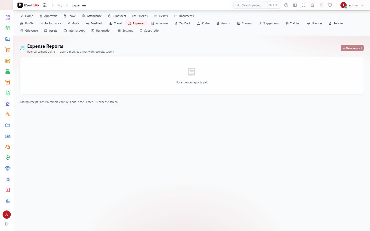Click the New report button
The width and height of the screenshot is (370, 231).
[x=352, y=48]
